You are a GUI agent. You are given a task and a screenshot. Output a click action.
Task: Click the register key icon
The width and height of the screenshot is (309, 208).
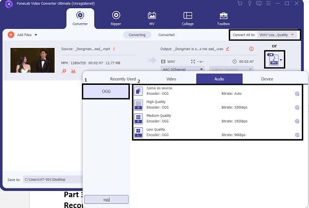point(249,4)
